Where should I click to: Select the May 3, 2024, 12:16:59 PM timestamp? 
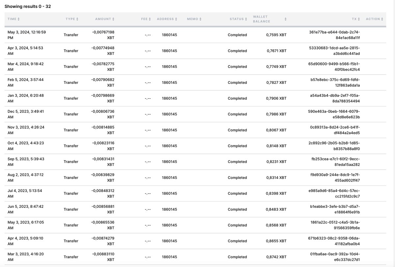[x=27, y=35]
